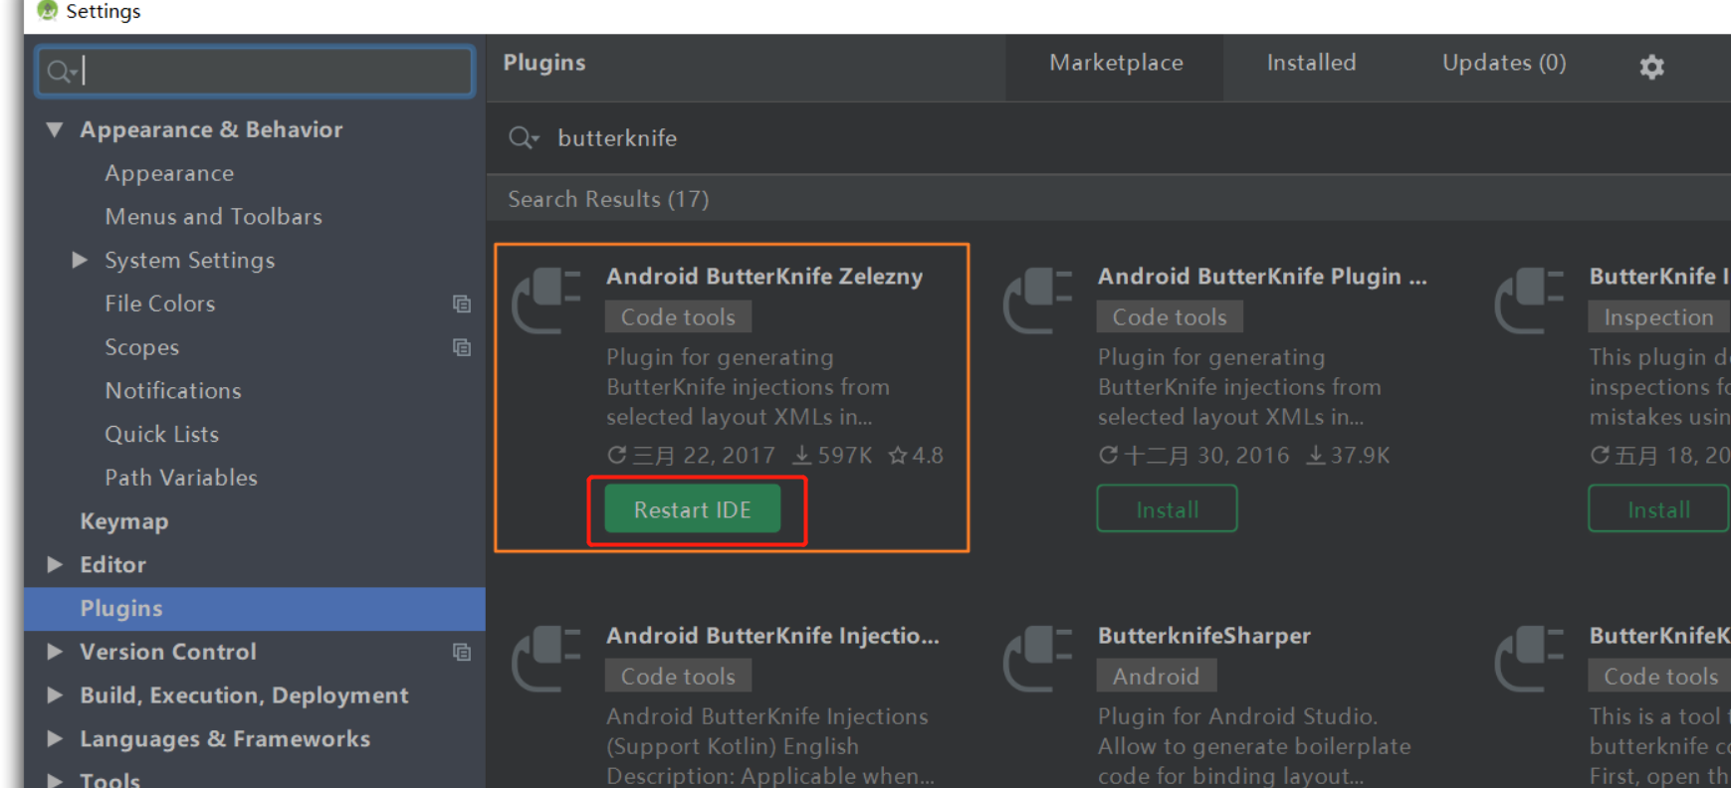
Task: Select the Plugins settings entry
Action: [255, 609]
